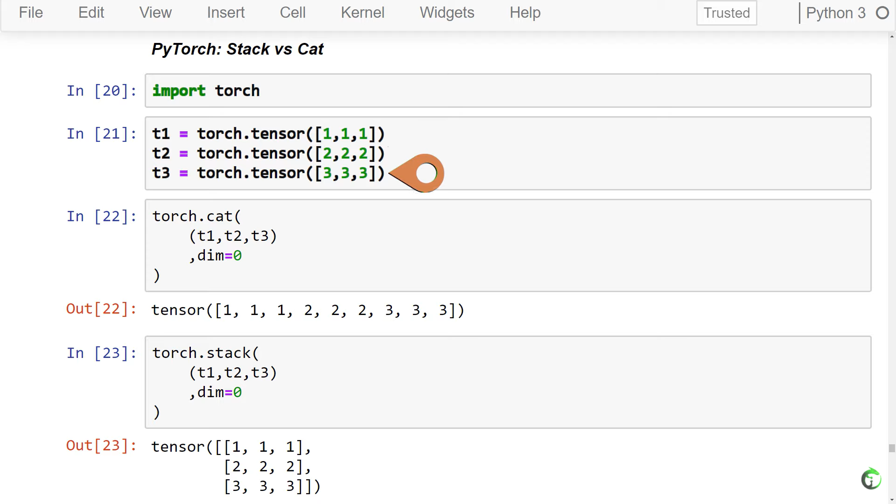Click the kernel idle circle indicator
This screenshot has height=504, width=896.
(x=882, y=13)
